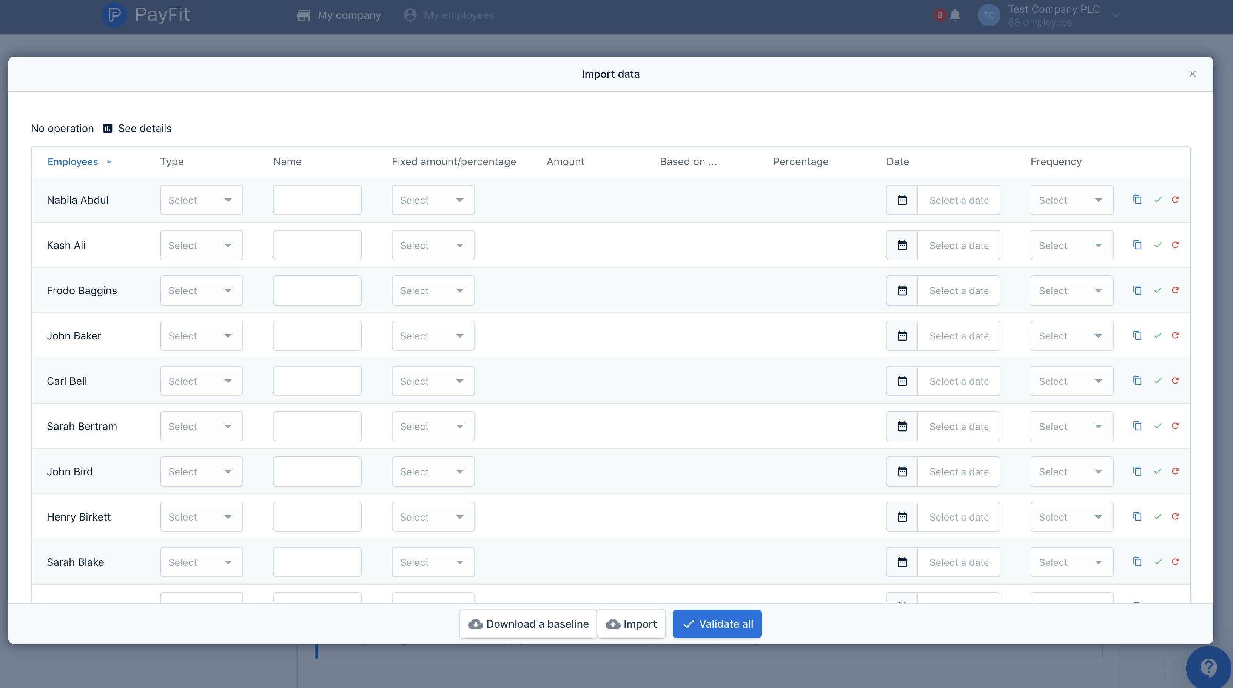This screenshot has height=688, width=1233.
Task: Validate John Baker's row
Action: [1158, 336]
